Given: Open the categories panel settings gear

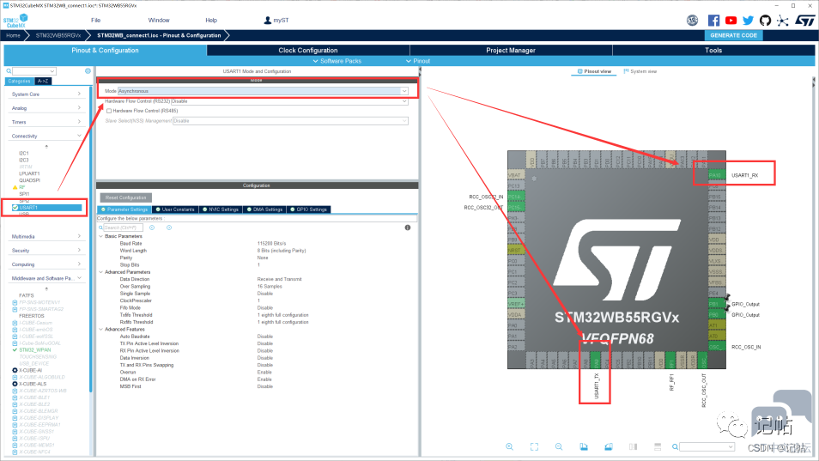Looking at the screenshot, I should pyautogui.click(x=88, y=71).
